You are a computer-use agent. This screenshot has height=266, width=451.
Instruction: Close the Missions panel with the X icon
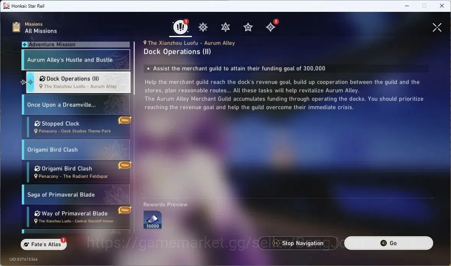point(437,28)
